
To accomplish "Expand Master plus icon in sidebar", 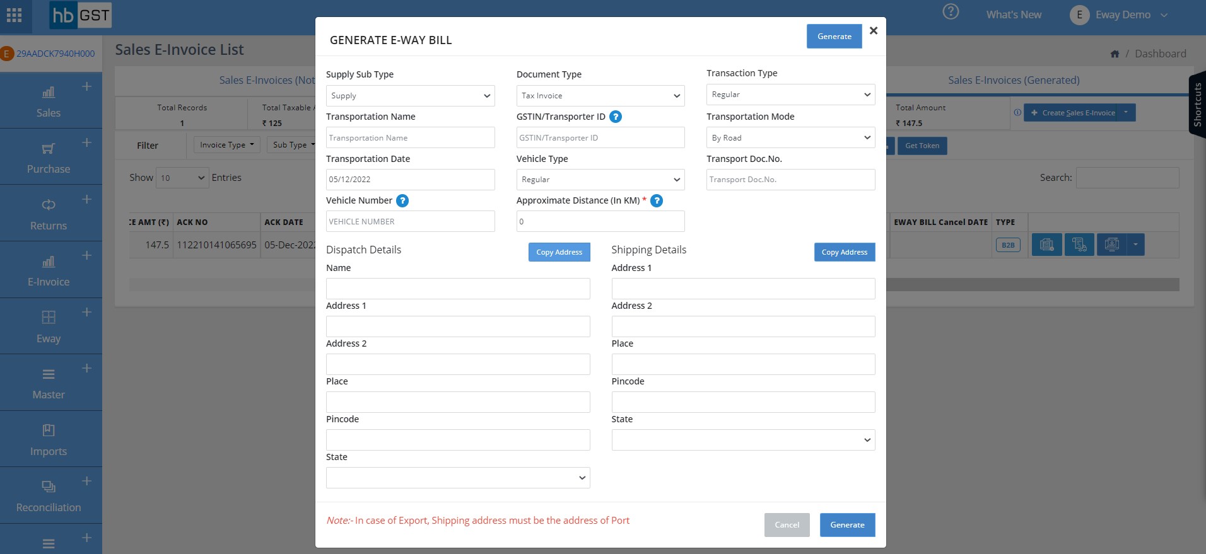I will click(x=87, y=368).
